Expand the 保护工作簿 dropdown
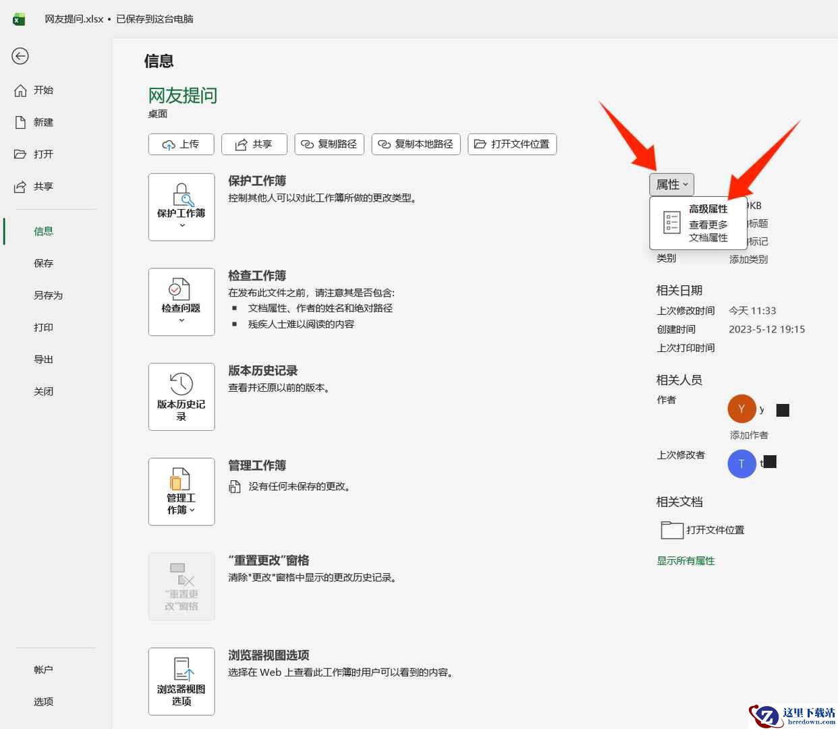 pos(181,207)
